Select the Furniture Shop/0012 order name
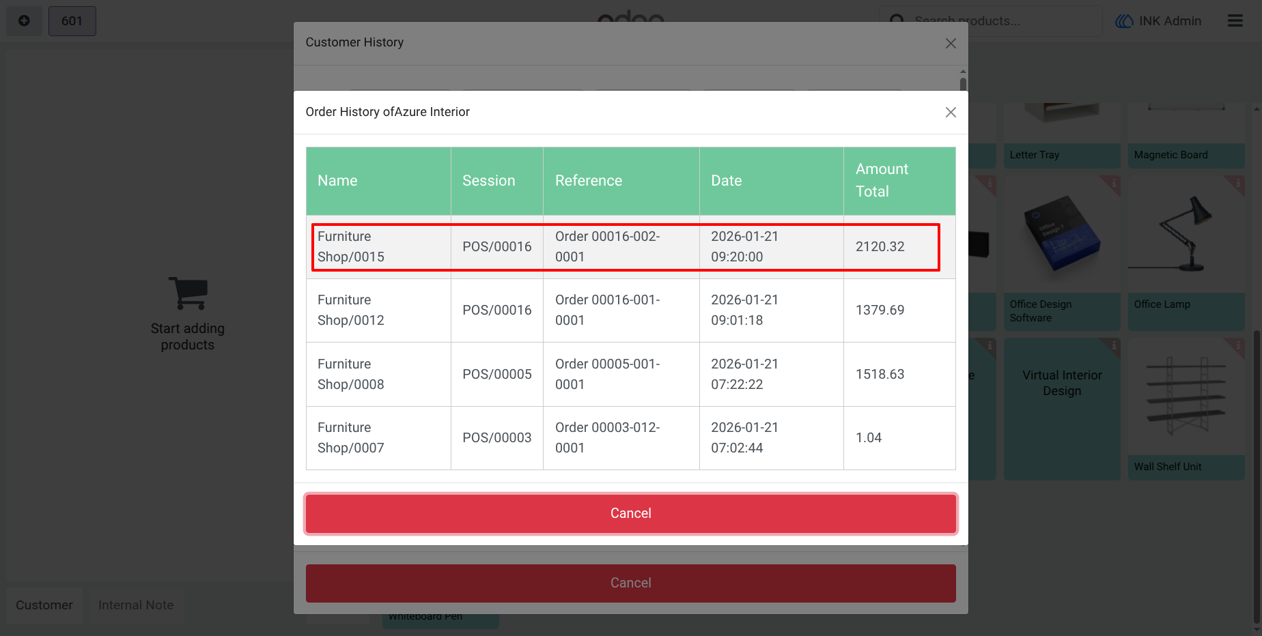The width and height of the screenshot is (1262, 636). tap(351, 310)
